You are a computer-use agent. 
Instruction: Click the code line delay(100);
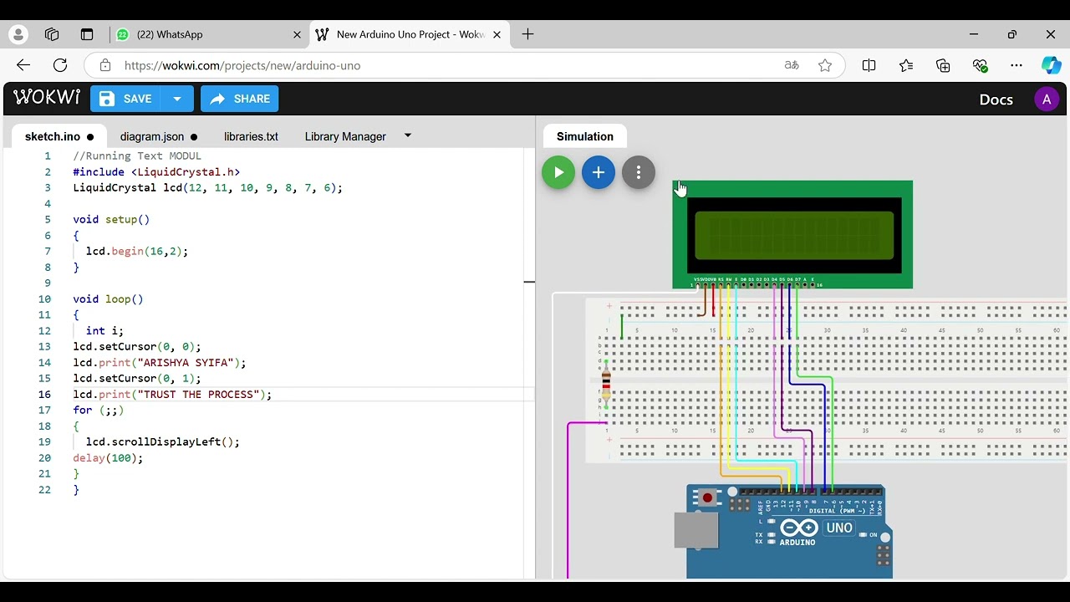[x=108, y=457]
